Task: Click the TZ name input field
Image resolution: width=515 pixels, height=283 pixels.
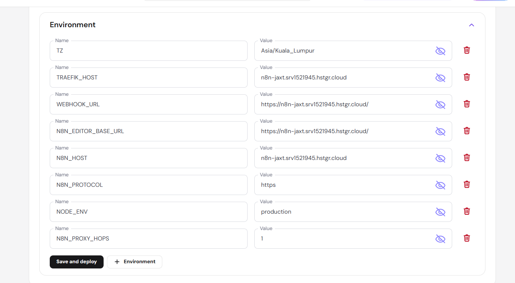Action: click(x=148, y=51)
